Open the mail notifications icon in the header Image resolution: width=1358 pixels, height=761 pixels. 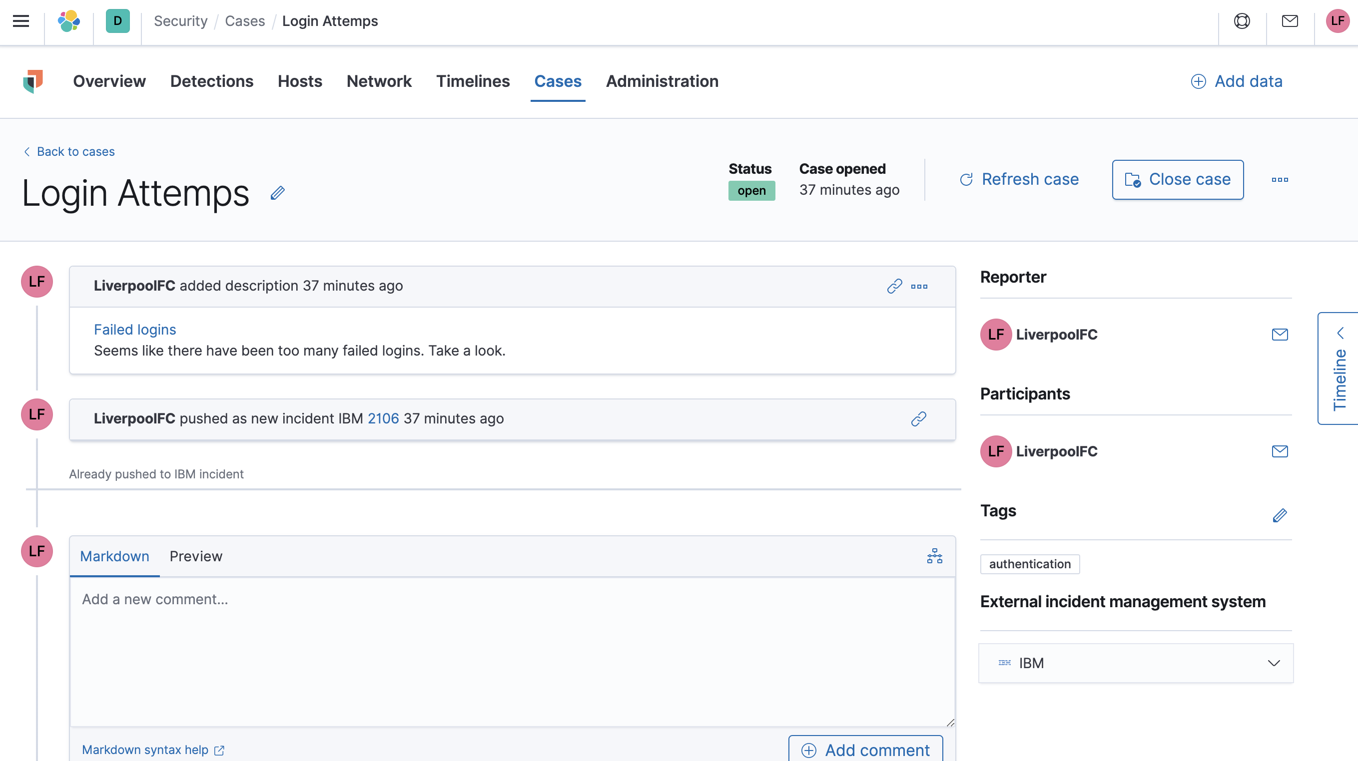(1289, 21)
